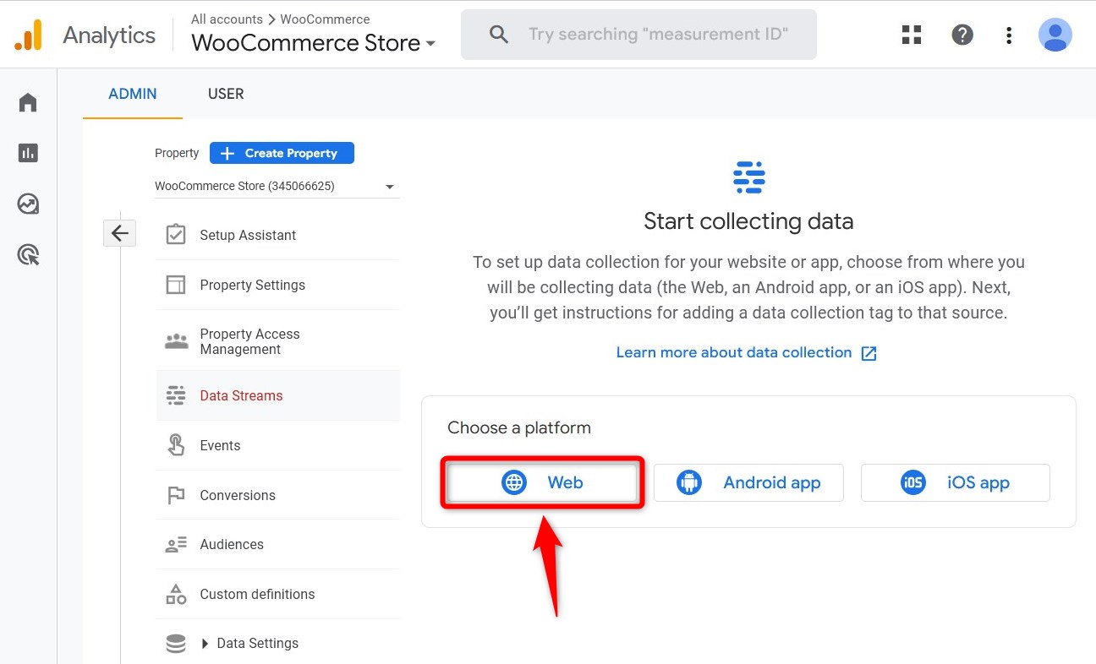
Task: Click the search bar for measurement ID
Action: 659,34
